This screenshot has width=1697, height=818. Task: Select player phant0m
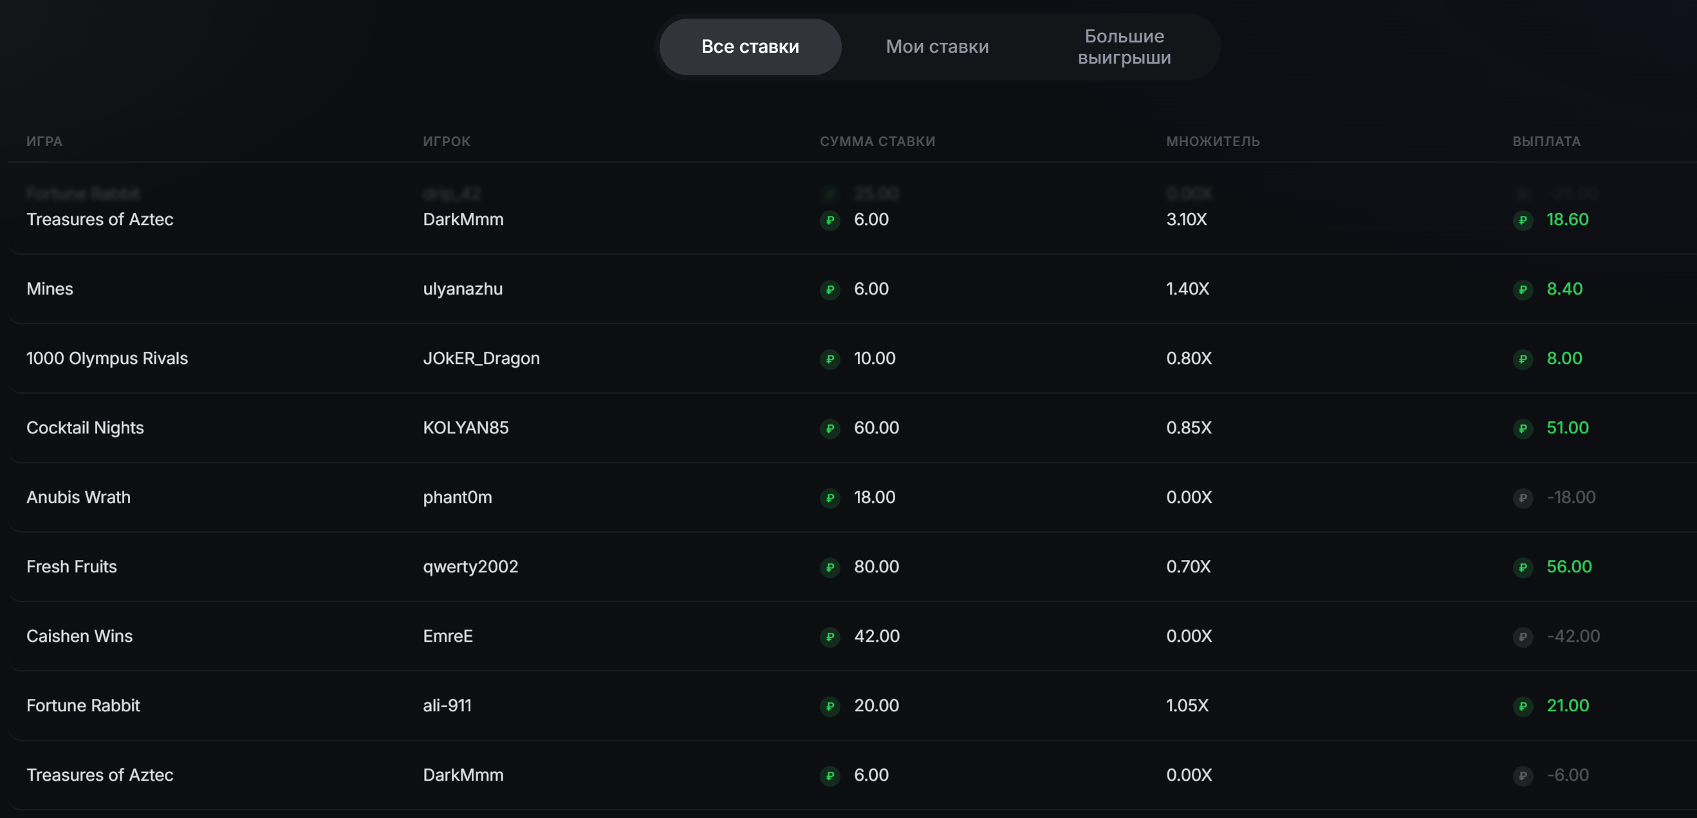point(457,497)
